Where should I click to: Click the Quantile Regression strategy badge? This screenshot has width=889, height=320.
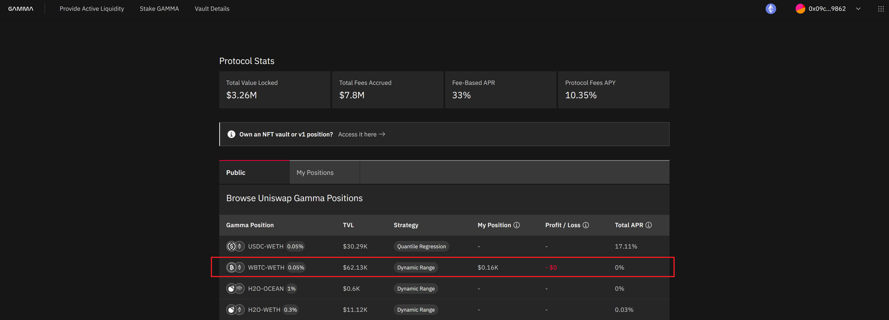coord(421,246)
